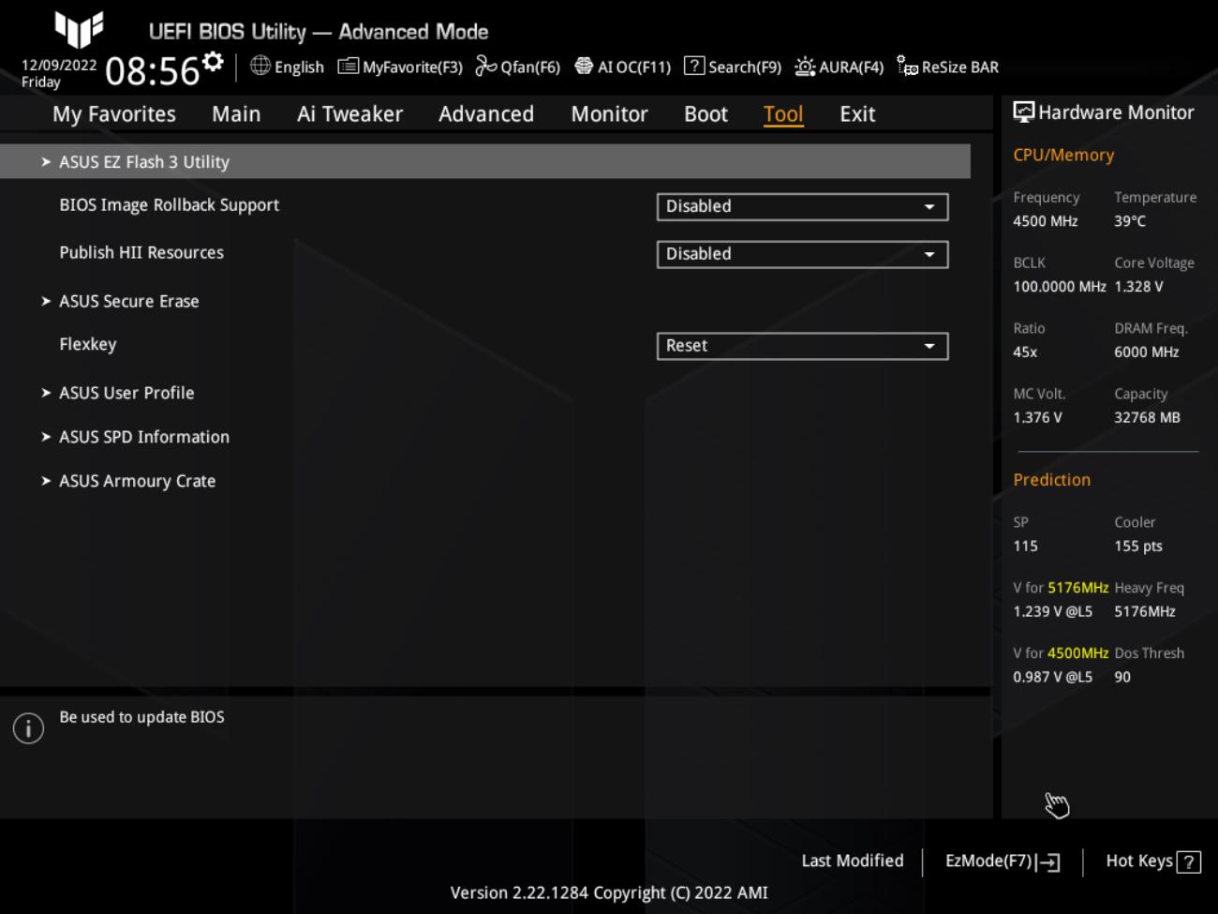The image size is (1218, 914).
Task: Switch to Main tab
Action: (x=236, y=114)
